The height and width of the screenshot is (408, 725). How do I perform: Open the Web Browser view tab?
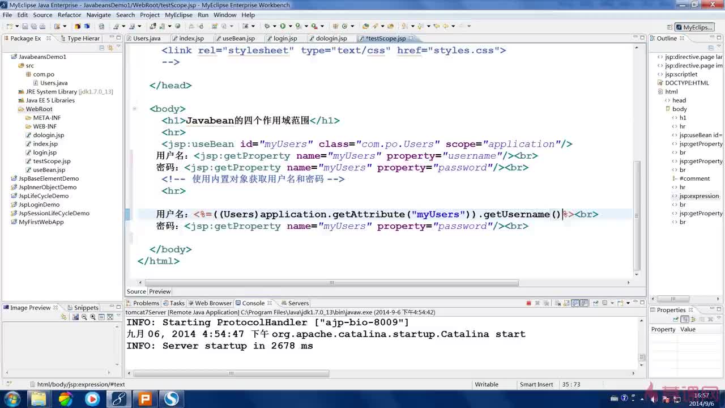pyautogui.click(x=210, y=303)
